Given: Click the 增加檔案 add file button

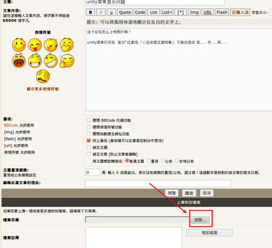Looking at the screenshot, I should point(209,232).
